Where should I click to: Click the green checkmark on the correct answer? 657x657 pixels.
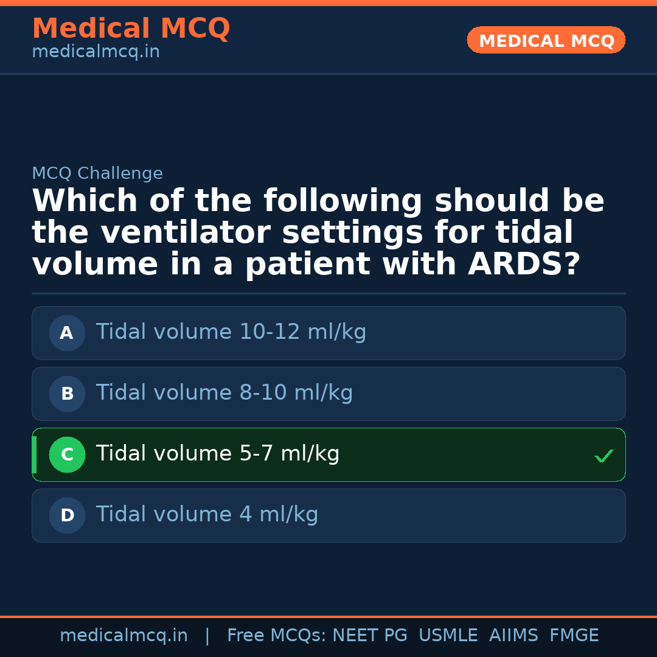click(603, 456)
